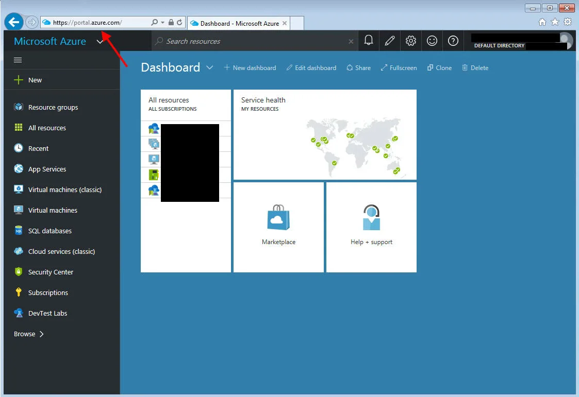Open a new blank browser tab
The width and height of the screenshot is (579, 397).
click(x=297, y=23)
